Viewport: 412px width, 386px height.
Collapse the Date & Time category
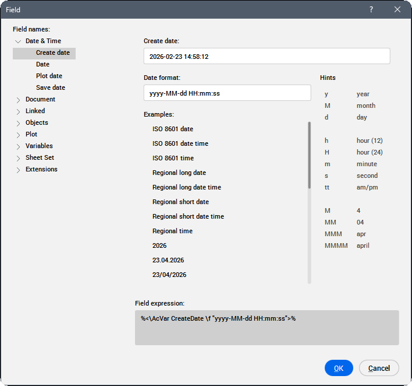tap(18, 41)
